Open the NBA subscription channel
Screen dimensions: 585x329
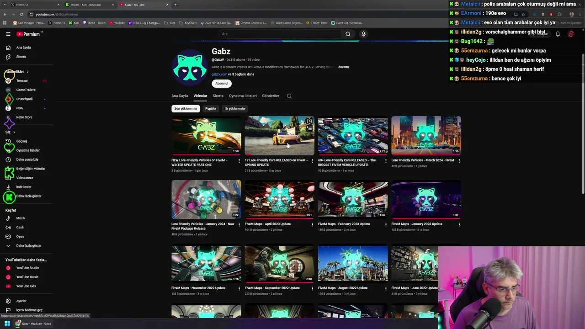19,108
